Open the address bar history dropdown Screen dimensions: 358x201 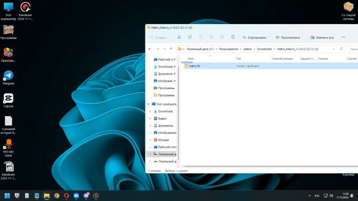point(333,49)
